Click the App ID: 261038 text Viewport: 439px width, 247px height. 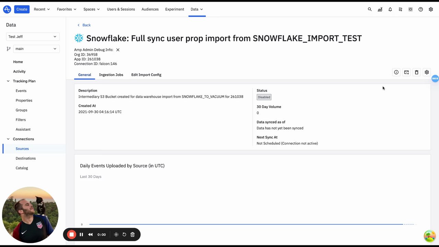point(87,59)
